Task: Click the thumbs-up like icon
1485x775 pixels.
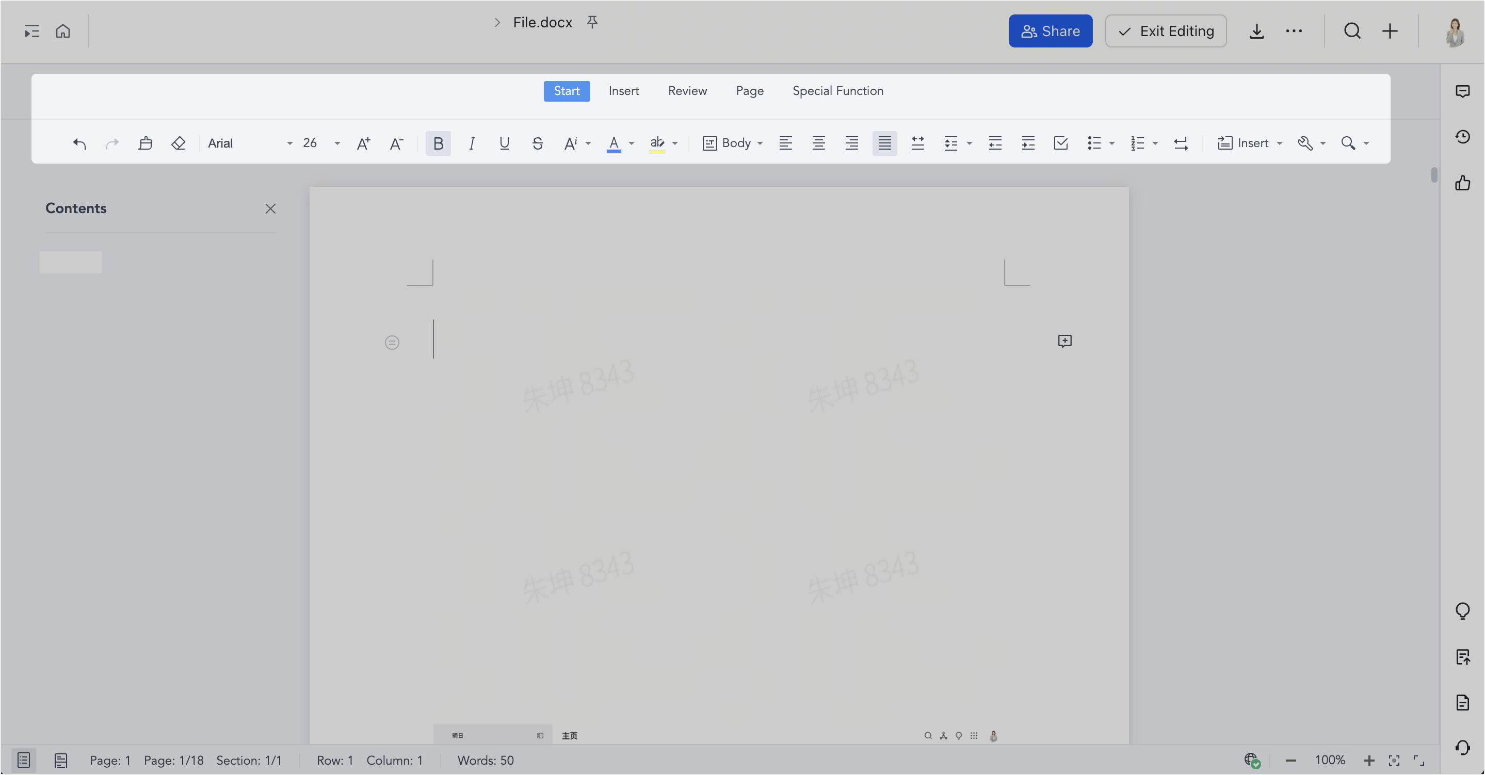Action: (x=1462, y=183)
